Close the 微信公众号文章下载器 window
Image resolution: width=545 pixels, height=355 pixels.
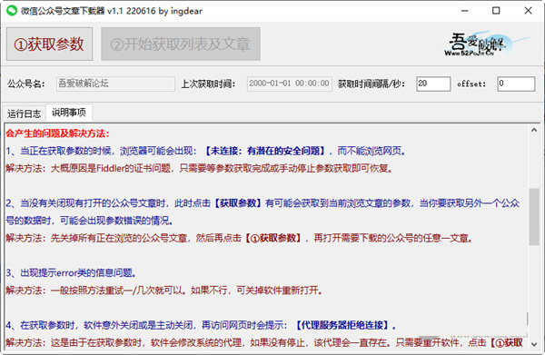point(528,11)
